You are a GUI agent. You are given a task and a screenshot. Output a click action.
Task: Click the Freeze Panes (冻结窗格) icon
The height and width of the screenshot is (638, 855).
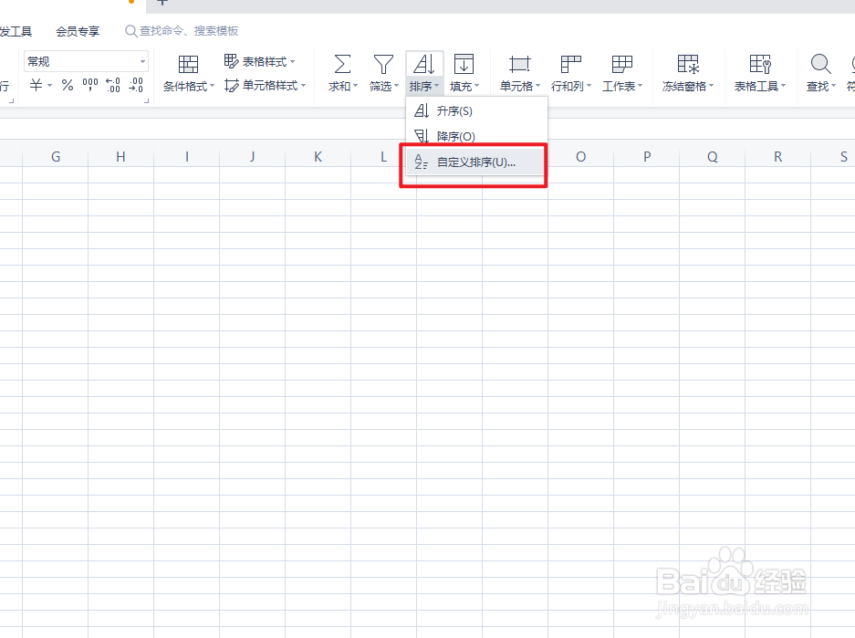coord(688,64)
